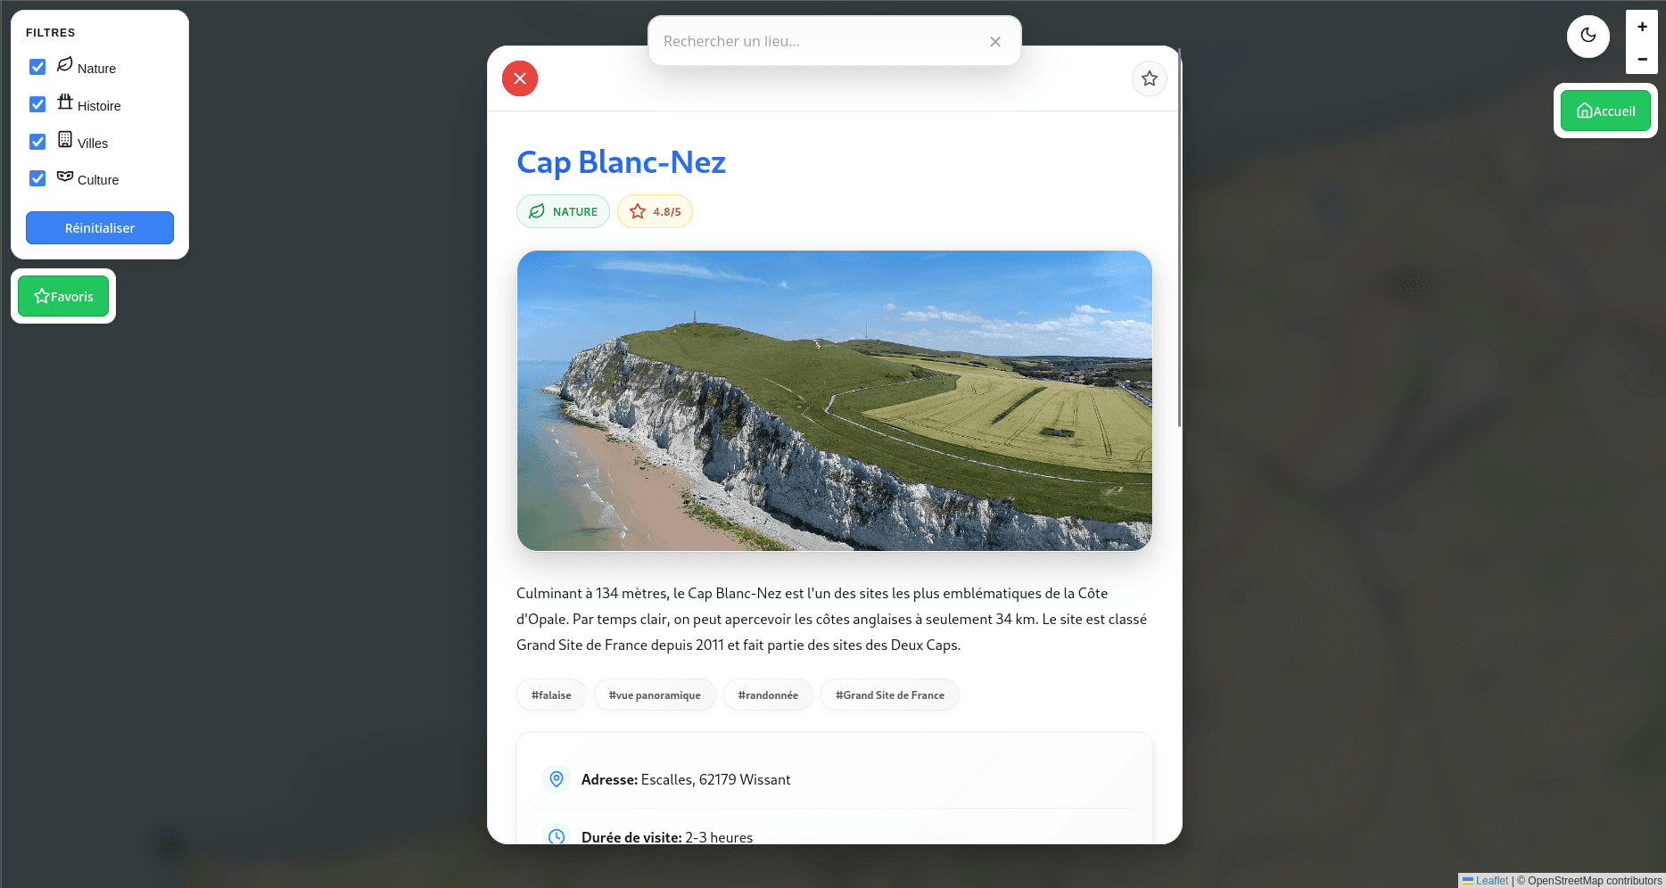Add Cap Blanc-Nez to favorites with star icon
1666x888 pixels.
pos(1150,78)
